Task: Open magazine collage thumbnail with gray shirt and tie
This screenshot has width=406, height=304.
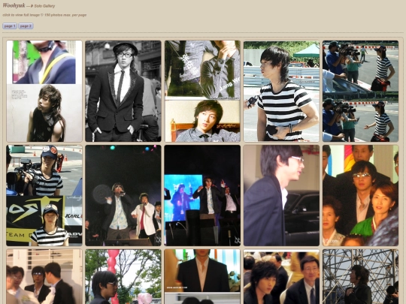Action: (x=202, y=91)
